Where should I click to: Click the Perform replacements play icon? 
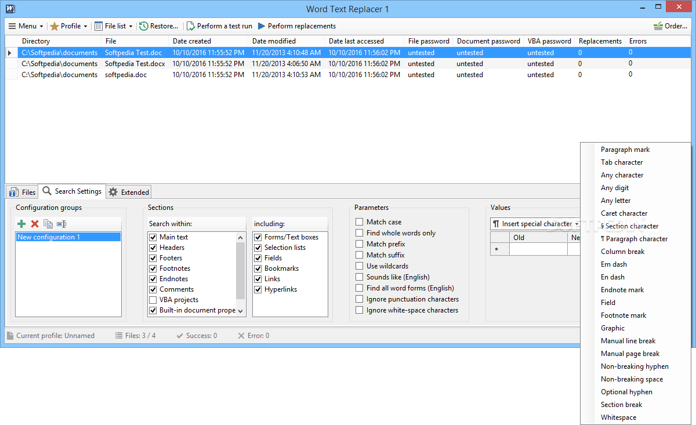point(262,26)
